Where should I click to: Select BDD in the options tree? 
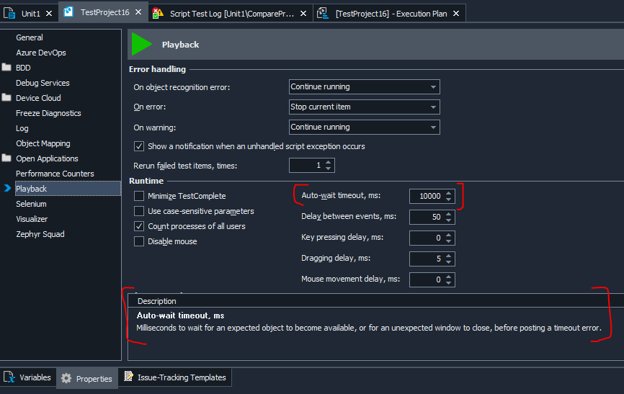click(23, 68)
